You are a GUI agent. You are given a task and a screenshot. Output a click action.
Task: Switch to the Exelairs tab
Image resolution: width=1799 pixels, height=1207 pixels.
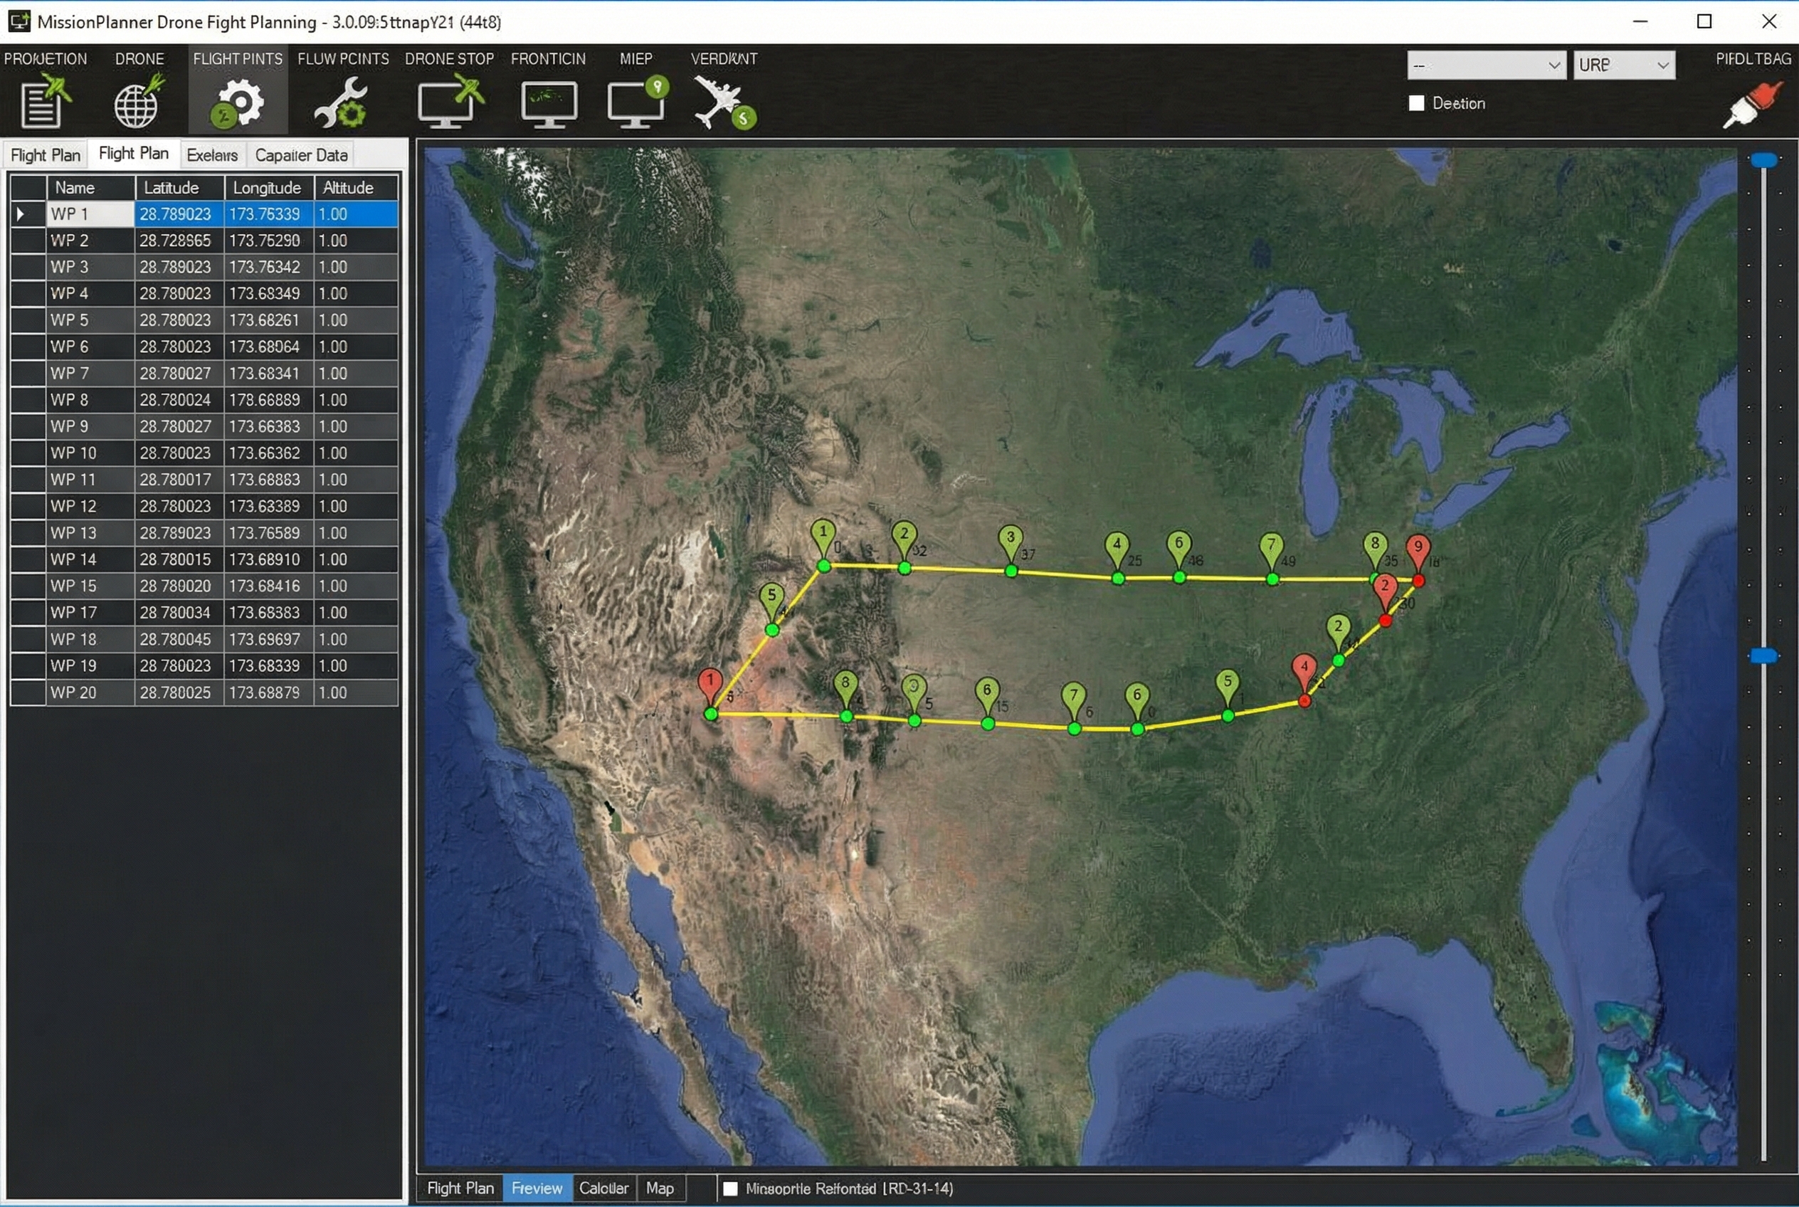(x=211, y=155)
